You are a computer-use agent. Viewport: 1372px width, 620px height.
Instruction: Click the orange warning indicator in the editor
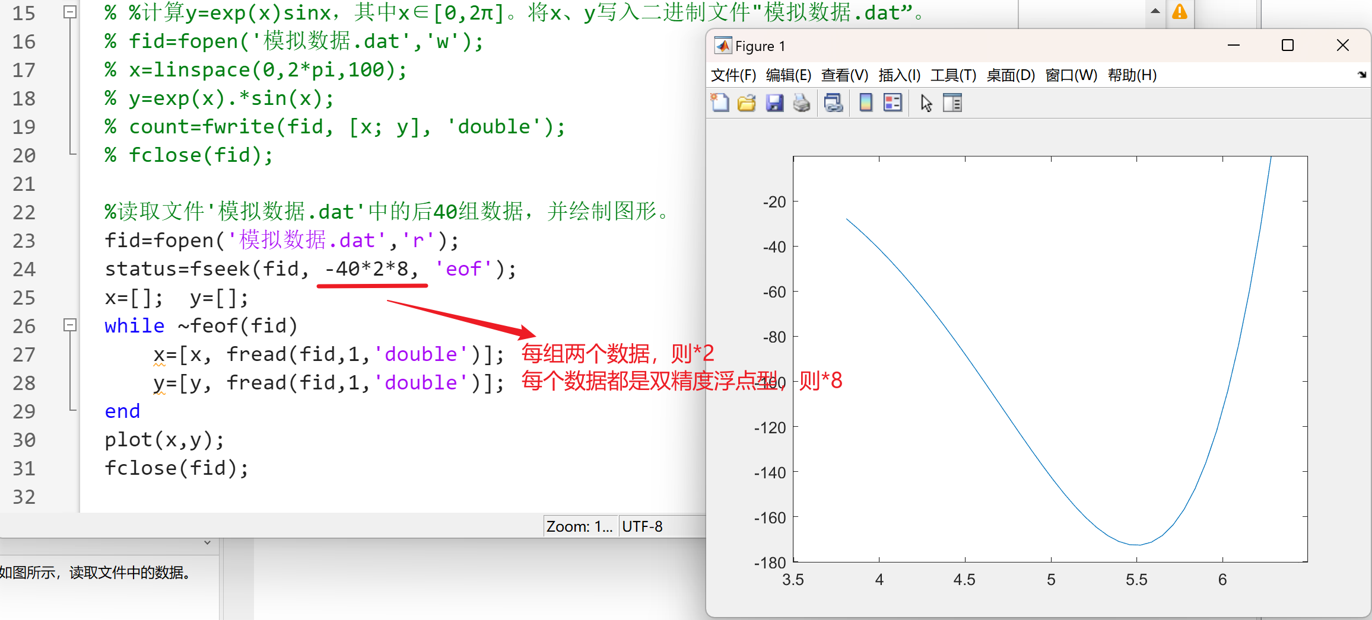[1180, 12]
